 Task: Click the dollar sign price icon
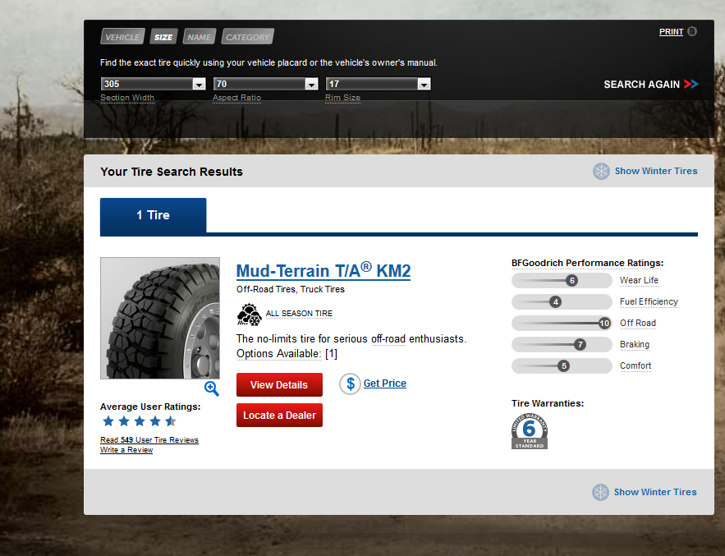pyautogui.click(x=350, y=384)
